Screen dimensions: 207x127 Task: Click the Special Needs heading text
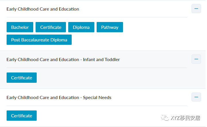[x=59, y=98]
